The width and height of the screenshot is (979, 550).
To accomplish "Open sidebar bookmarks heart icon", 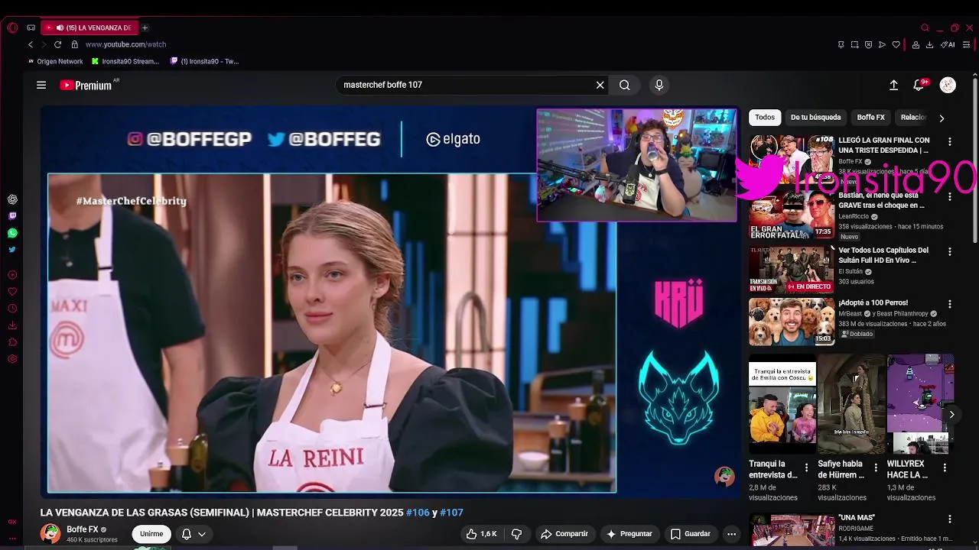I will pos(12,292).
